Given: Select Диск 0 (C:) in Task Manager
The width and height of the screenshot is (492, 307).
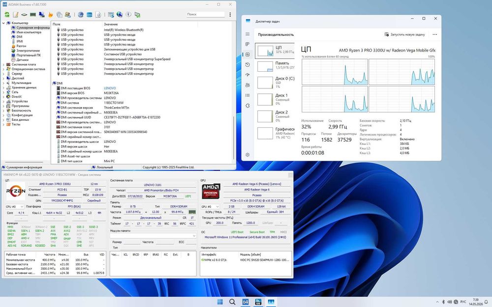Looking at the screenshot, I should (275, 83).
